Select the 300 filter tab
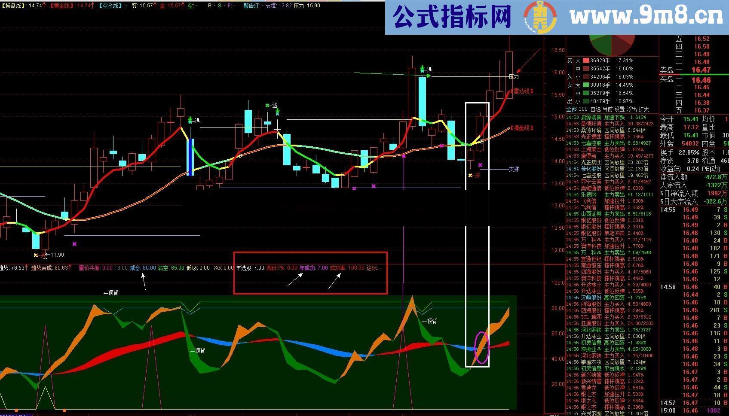The width and height of the screenshot is (729, 416). pos(583,109)
